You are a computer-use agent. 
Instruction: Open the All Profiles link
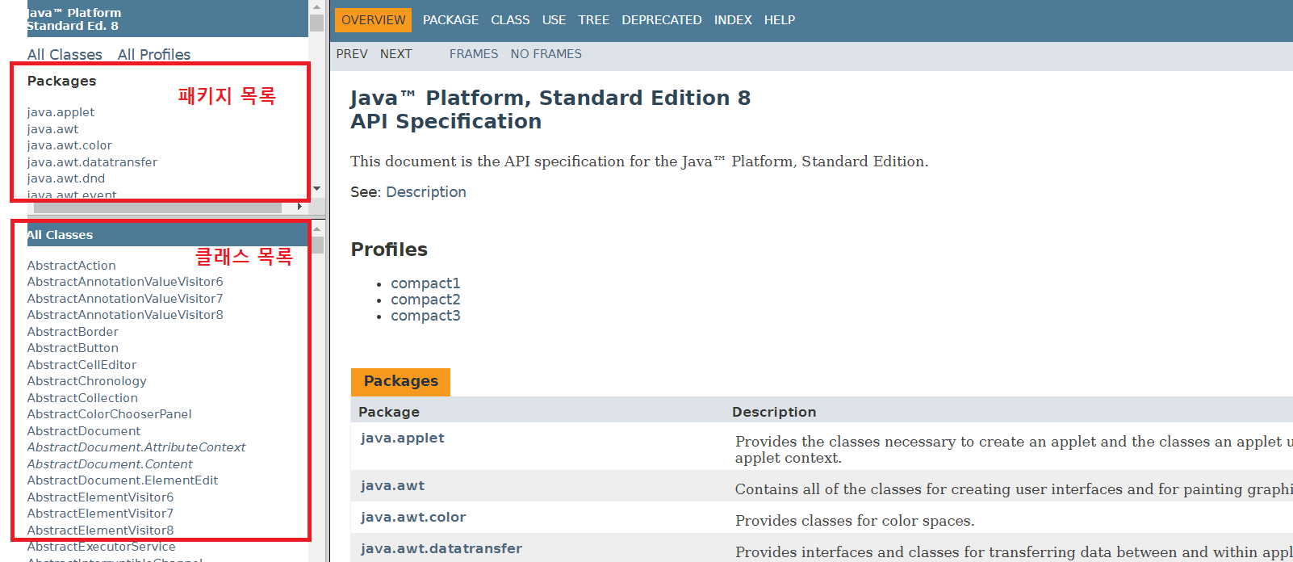pos(154,55)
